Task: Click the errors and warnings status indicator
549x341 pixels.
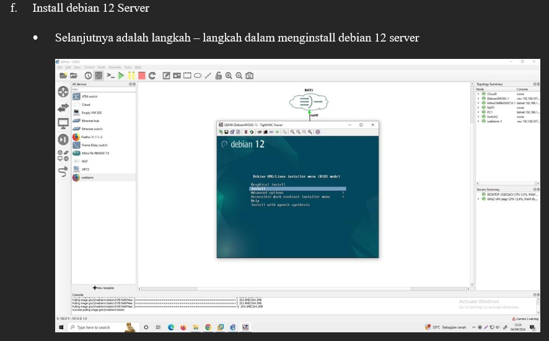Action: (x=525, y=319)
